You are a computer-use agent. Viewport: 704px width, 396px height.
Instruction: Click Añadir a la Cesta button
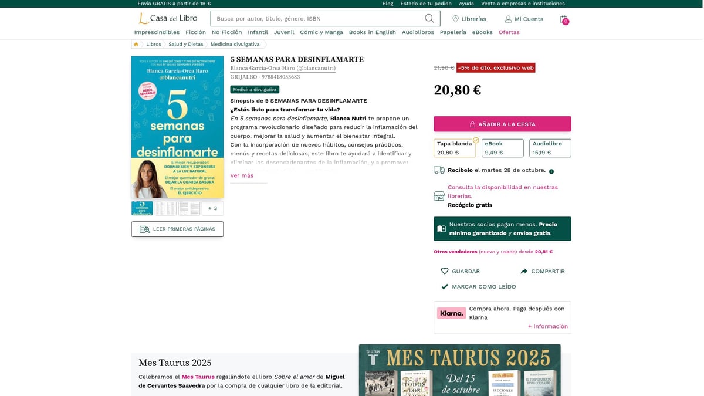pyautogui.click(x=502, y=124)
